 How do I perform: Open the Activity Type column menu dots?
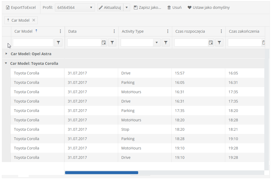click(x=168, y=31)
